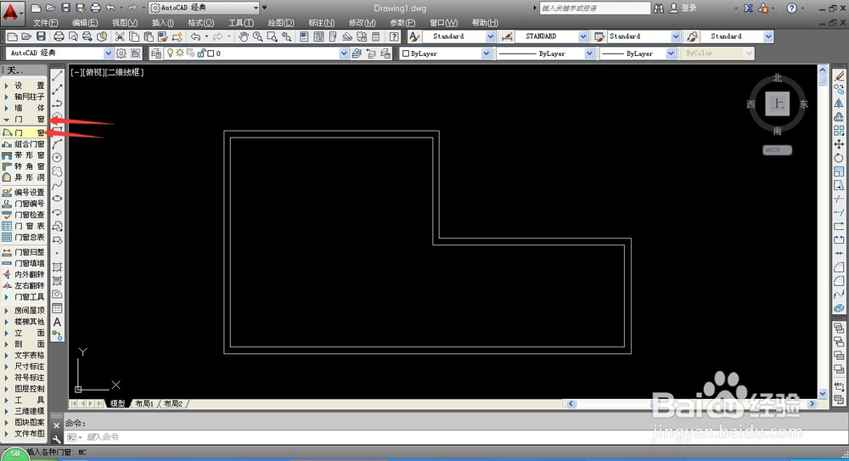Image resolution: width=849 pixels, height=461 pixels.
Task: Click the 带形窗 command
Action: [x=24, y=155]
